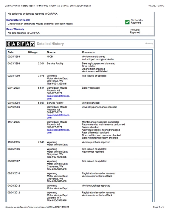
Task: Select the Vehicle serviced comment
Action: 91,103
